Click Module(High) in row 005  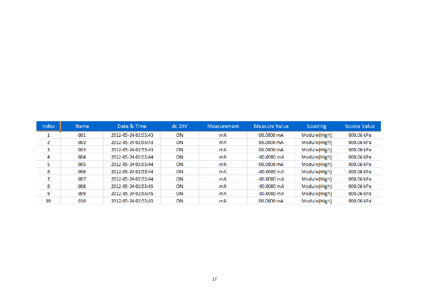(x=317, y=164)
